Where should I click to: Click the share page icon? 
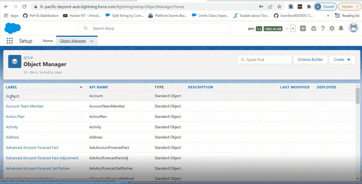tap(270, 7)
